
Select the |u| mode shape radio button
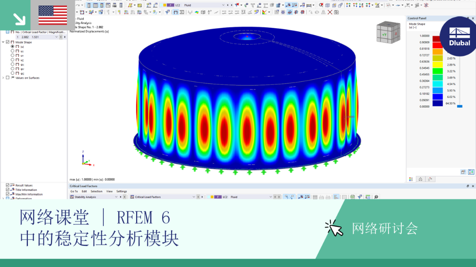13,47
